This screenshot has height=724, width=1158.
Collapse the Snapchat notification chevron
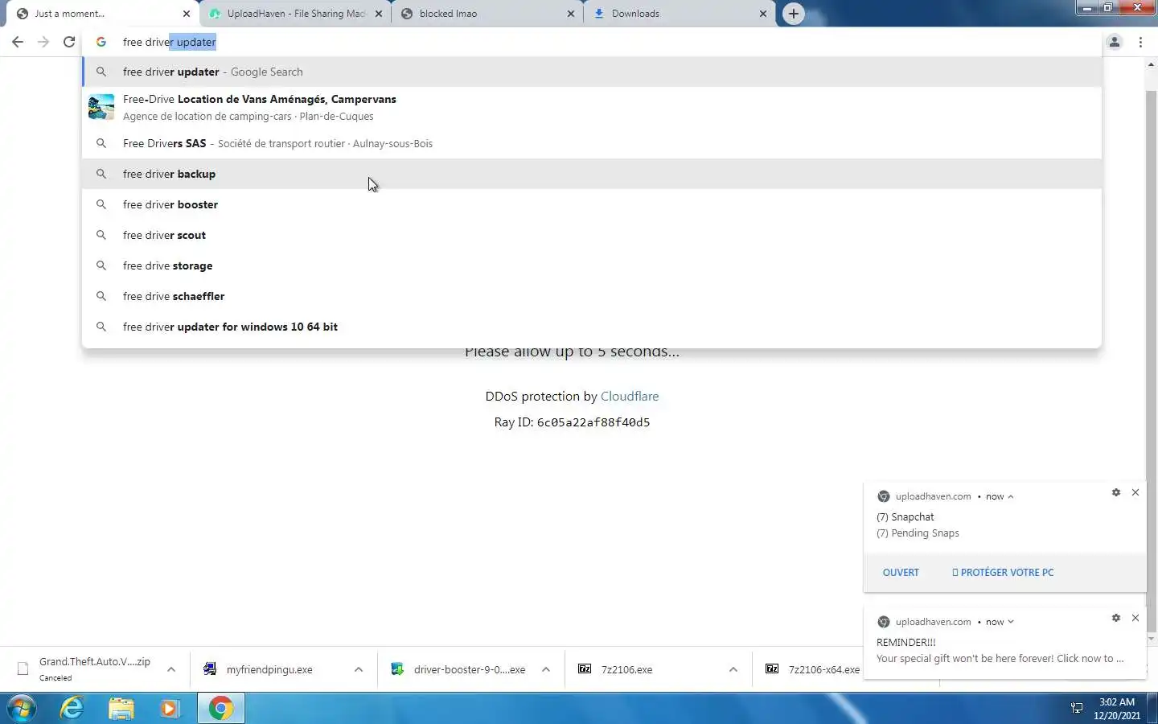click(x=1011, y=496)
